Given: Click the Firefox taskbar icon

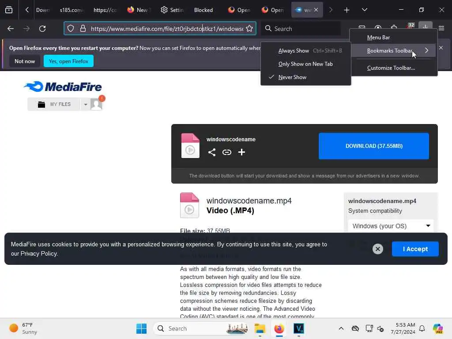Looking at the screenshot, I should [279, 328].
